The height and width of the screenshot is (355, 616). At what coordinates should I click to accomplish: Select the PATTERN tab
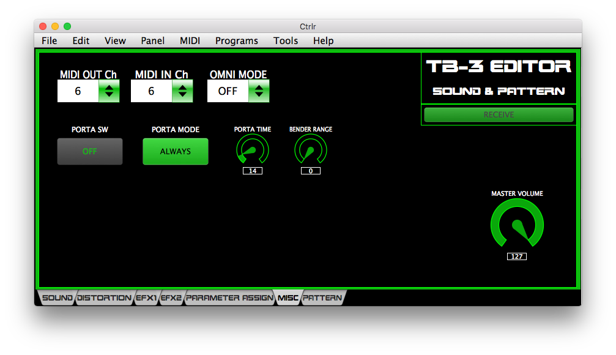[x=323, y=298]
